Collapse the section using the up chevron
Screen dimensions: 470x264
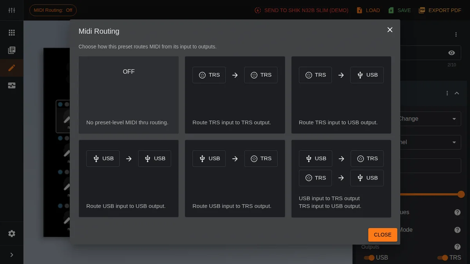[457, 93]
